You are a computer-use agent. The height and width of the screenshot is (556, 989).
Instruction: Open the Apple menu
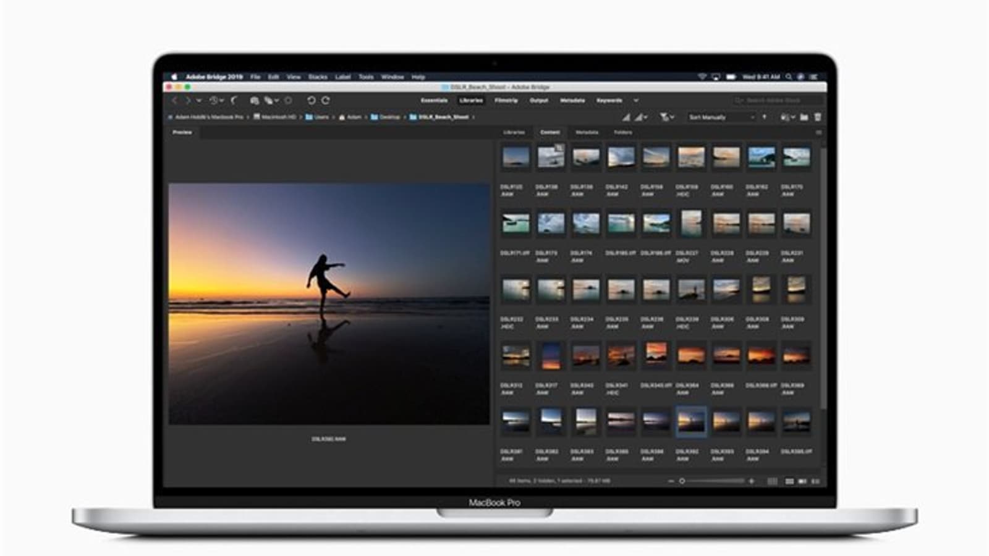pyautogui.click(x=174, y=77)
